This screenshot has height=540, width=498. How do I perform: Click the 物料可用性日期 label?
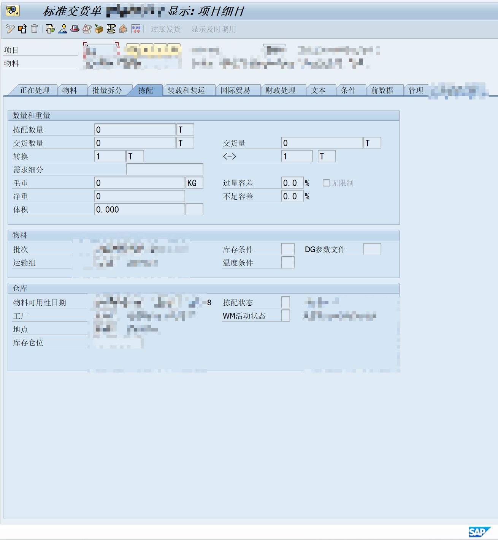click(40, 303)
